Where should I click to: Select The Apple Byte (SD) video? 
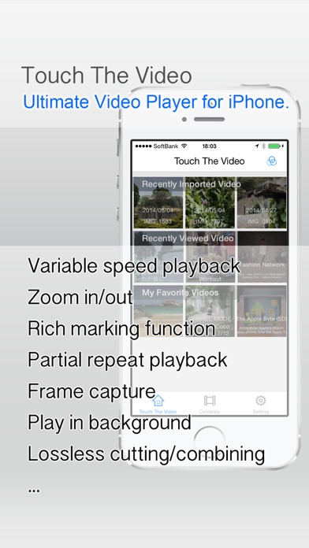(262, 311)
